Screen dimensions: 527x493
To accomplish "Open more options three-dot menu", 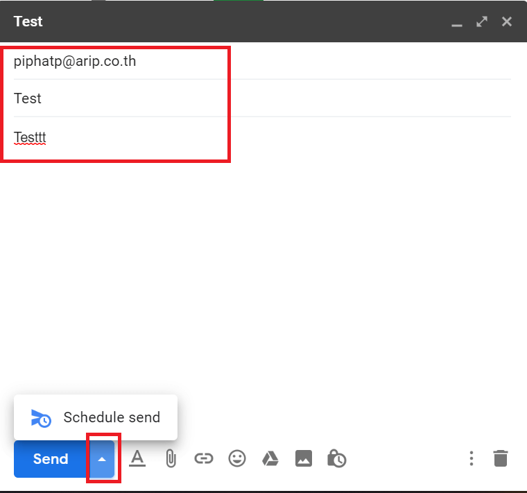I will tap(472, 458).
